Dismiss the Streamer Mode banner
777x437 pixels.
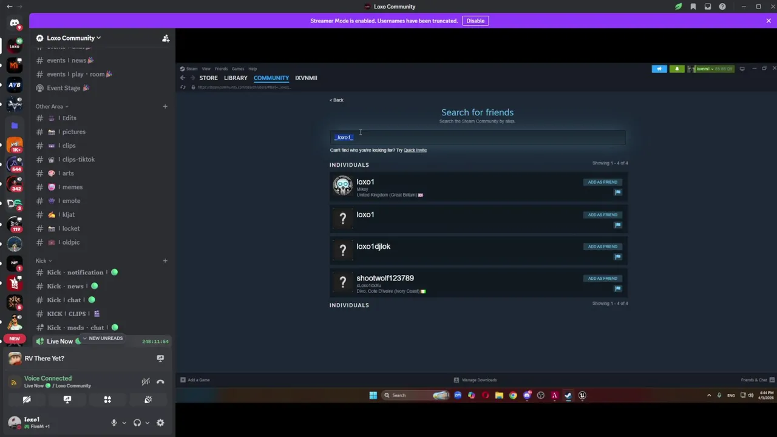pos(769,21)
